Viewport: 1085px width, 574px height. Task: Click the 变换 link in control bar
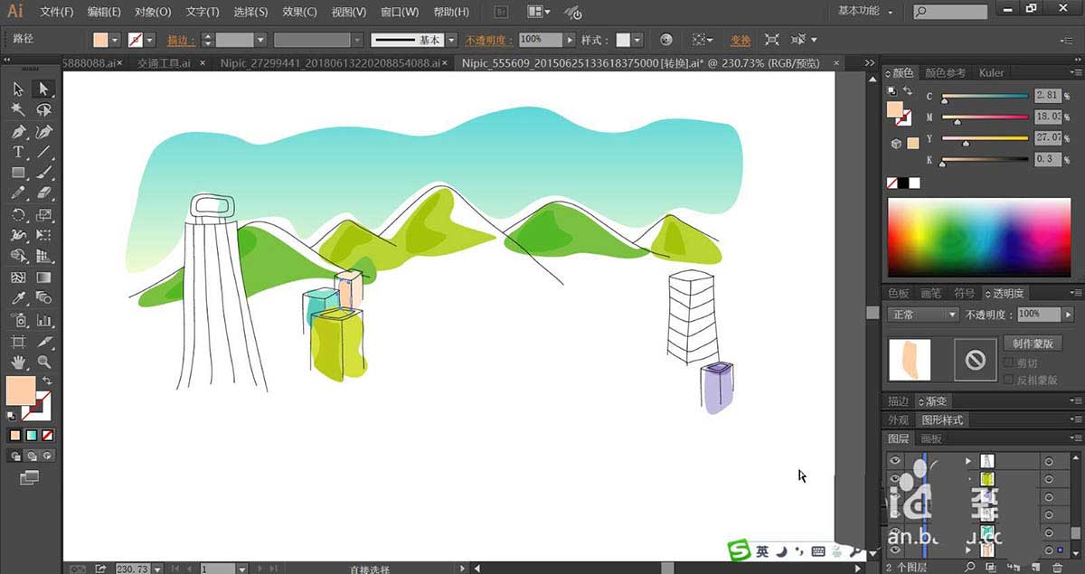pos(741,41)
